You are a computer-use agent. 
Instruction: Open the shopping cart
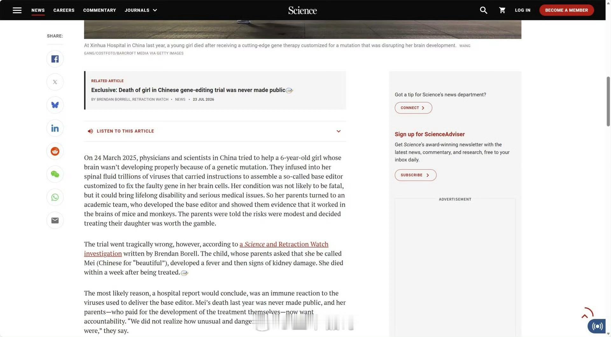(x=502, y=10)
